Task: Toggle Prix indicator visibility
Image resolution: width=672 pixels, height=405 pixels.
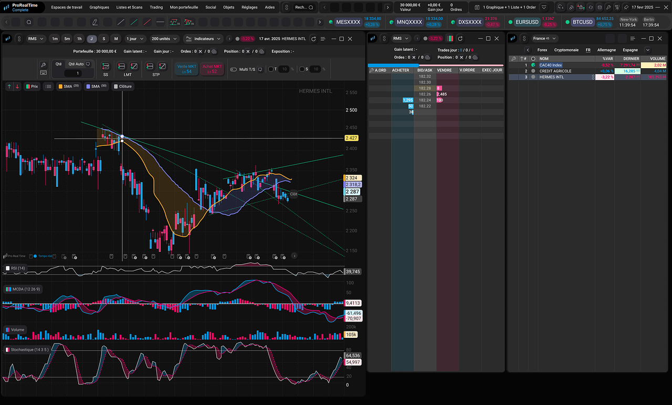Action: click(32, 86)
